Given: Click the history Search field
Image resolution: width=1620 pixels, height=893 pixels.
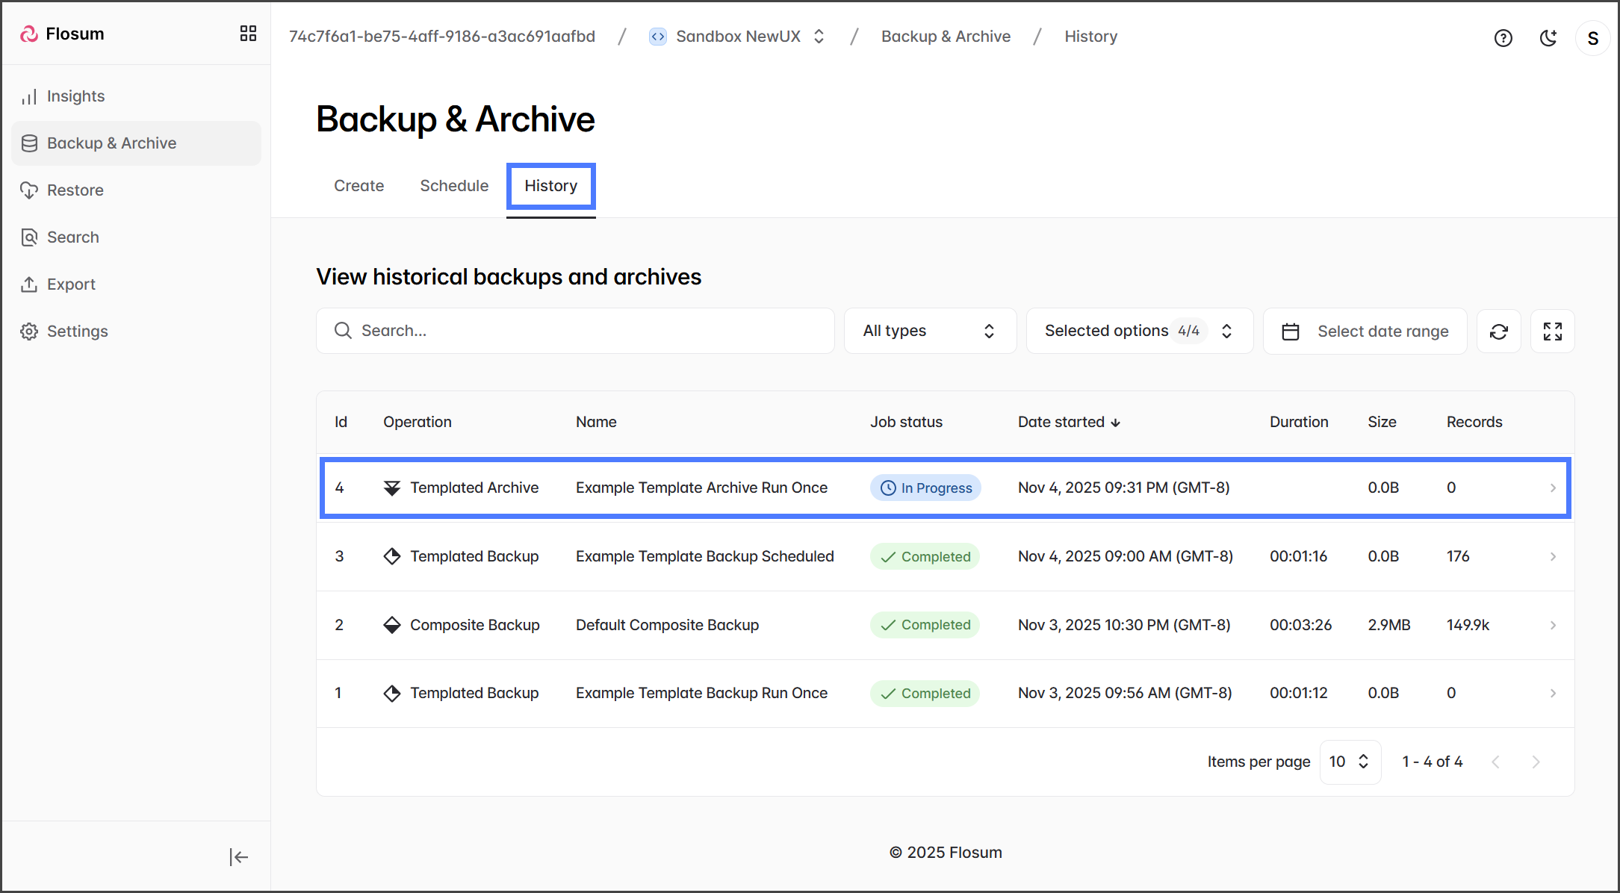Looking at the screenshot, I should click(x=575, y=331).
